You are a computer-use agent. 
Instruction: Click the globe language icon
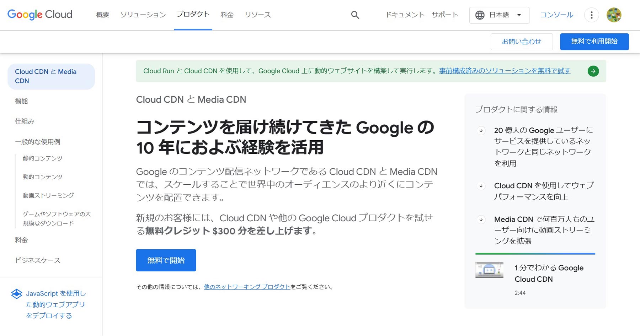click(480, 15)
